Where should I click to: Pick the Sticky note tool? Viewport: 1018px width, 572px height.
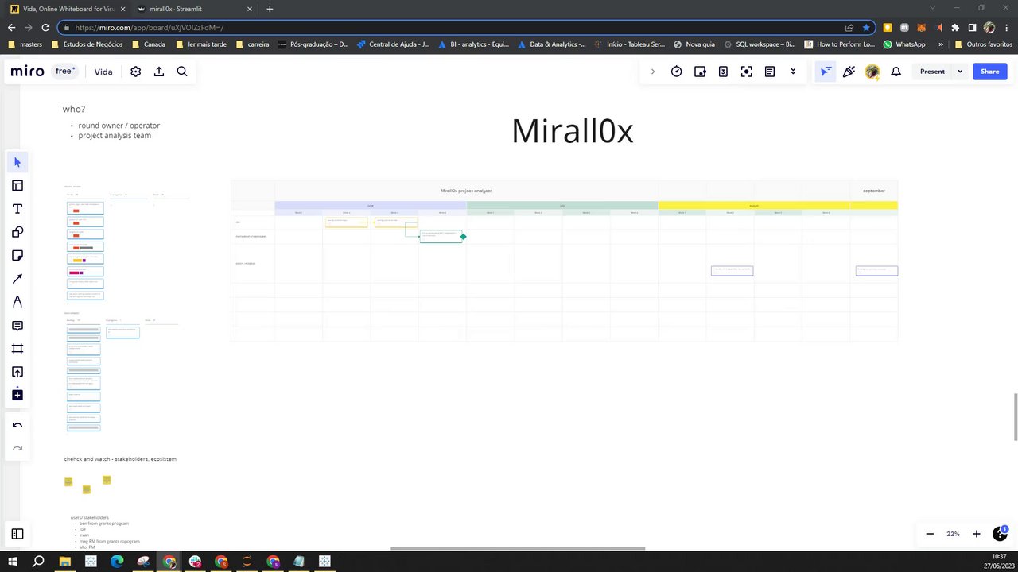point(17,256)
